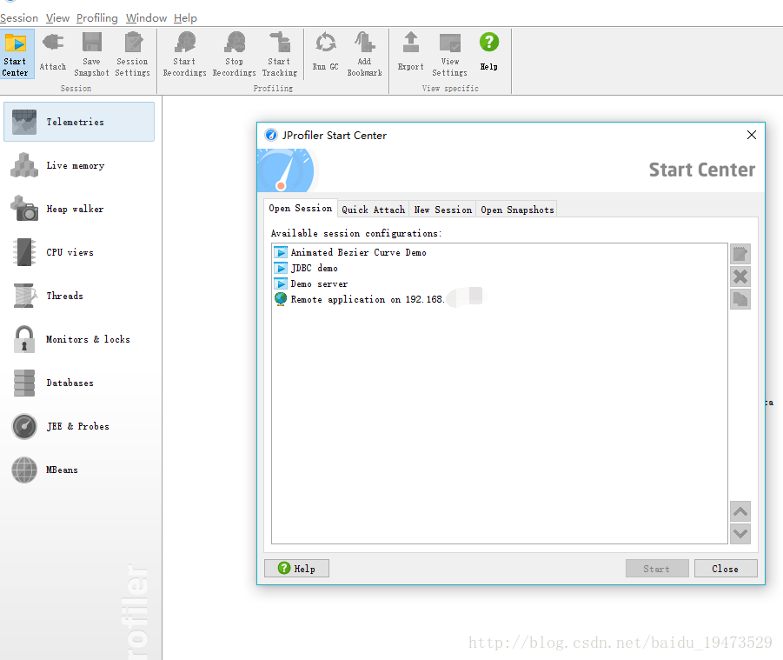Open the Start Center toolbar button
The height and width of the screenshot is (660, 783).
[x=16, y=54]
